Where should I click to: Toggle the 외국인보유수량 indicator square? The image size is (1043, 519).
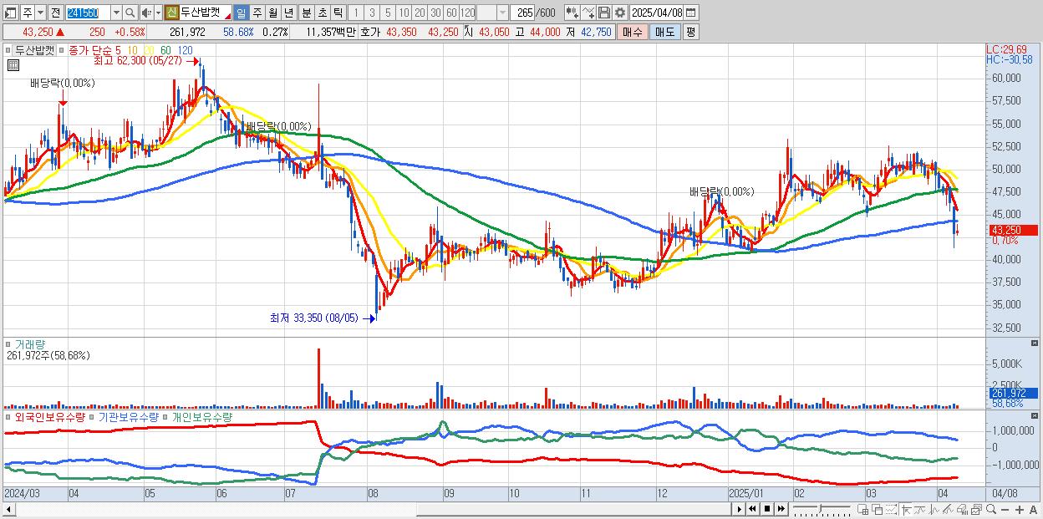pyautogui.click(x=9, y=416)
